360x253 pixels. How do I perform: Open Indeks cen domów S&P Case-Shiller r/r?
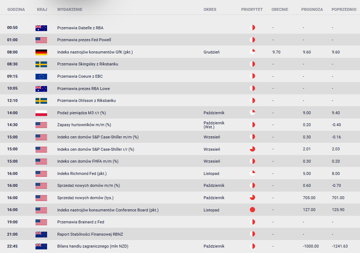(96, 149)
